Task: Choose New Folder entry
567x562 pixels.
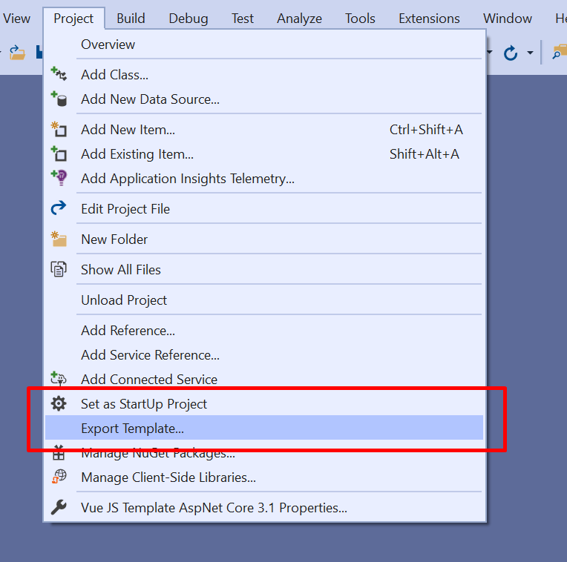Action: 264,239
